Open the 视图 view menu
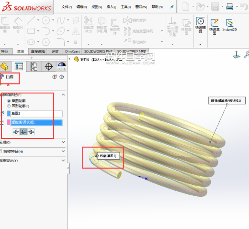Viewport: 249px width, 229px height. 97,7
